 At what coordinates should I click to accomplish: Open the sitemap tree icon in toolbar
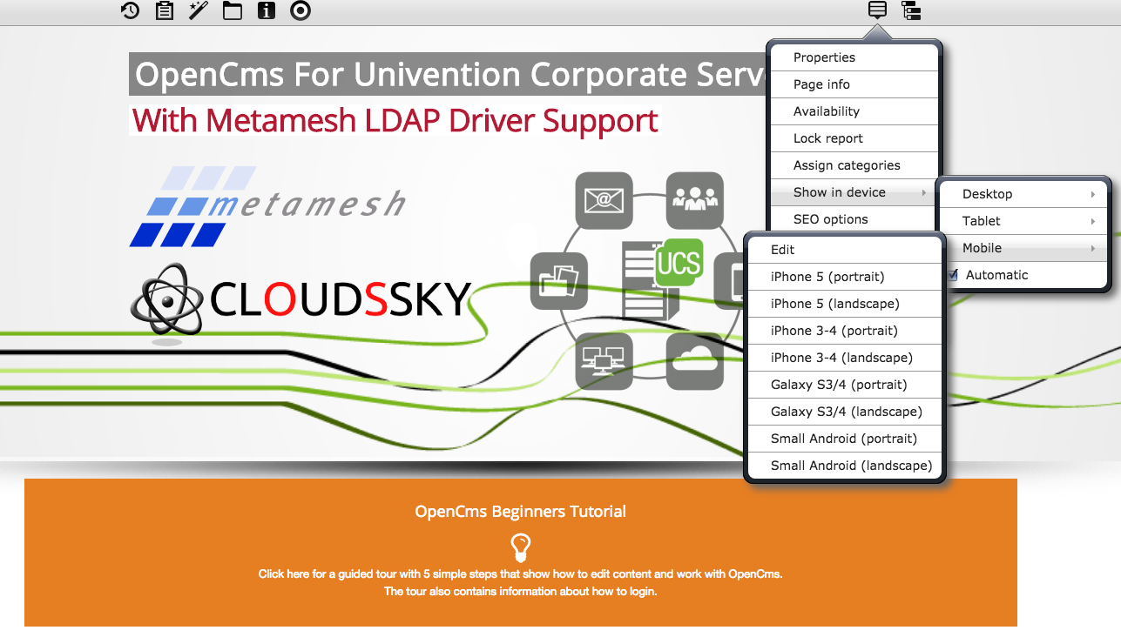tap(911, 10)
